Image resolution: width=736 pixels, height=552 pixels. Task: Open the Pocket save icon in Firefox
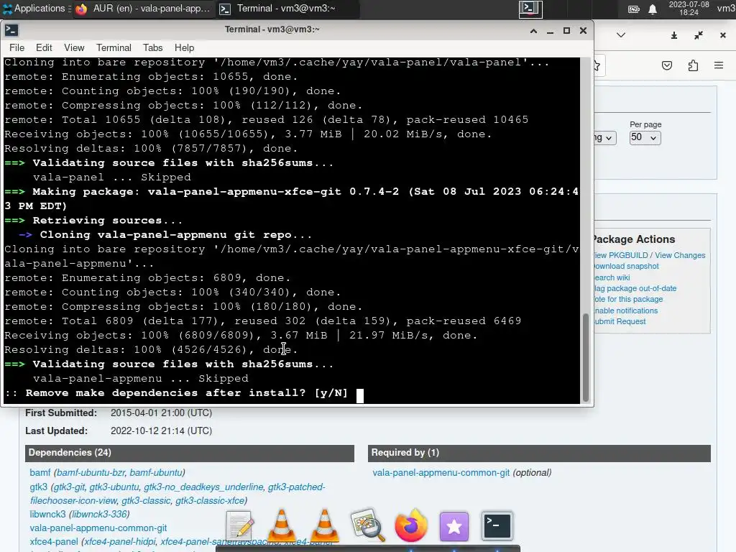click(x=666, y=65)
